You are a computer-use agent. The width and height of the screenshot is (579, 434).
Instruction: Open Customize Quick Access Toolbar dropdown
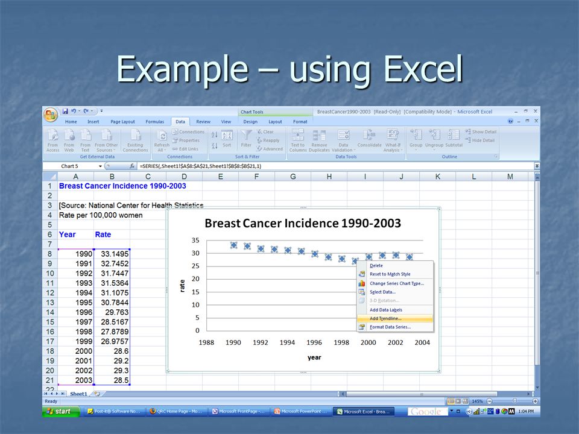[101, 111]
